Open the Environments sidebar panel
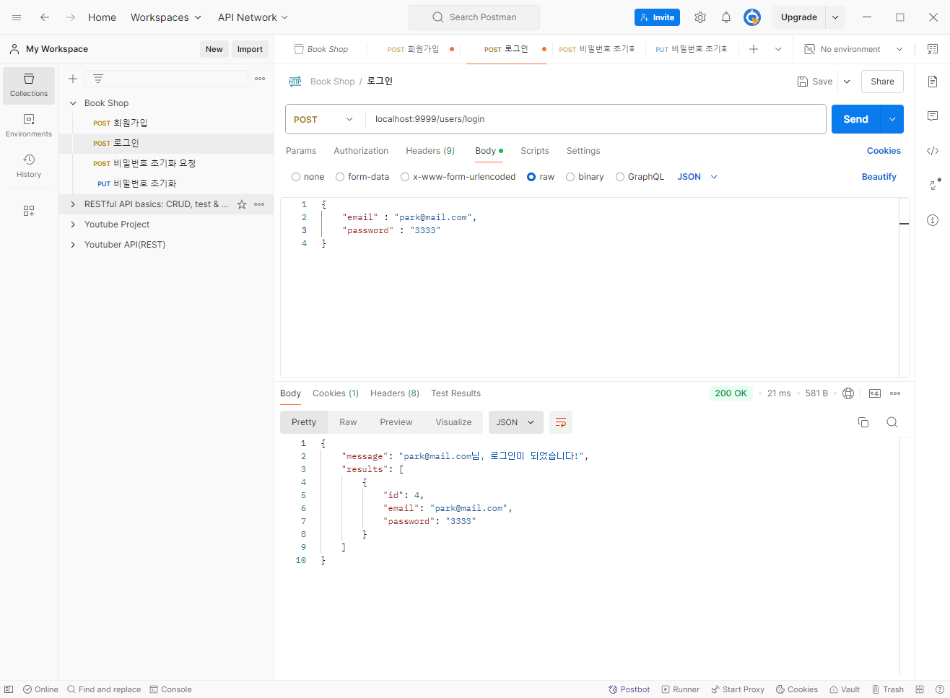Screen dimensions: 950x698 [x=29, y=126]
